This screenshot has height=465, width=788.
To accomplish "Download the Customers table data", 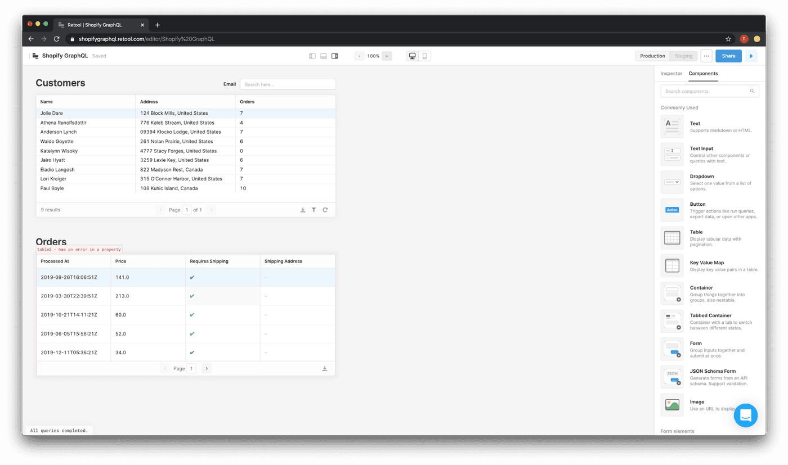I will [x=303, y=210].
